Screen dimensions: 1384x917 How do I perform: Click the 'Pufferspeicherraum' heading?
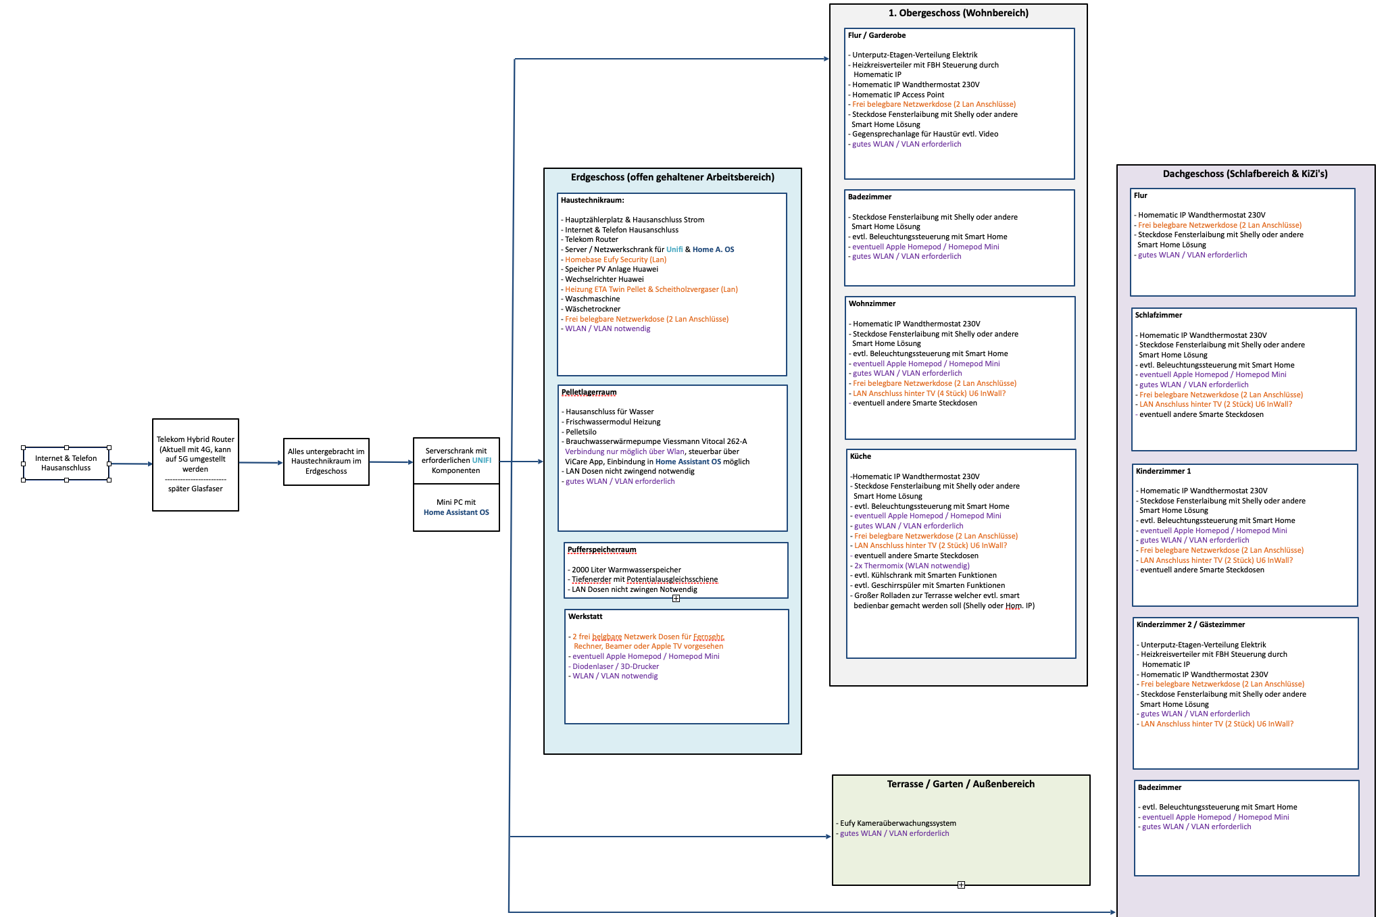[x=602, y=549]
